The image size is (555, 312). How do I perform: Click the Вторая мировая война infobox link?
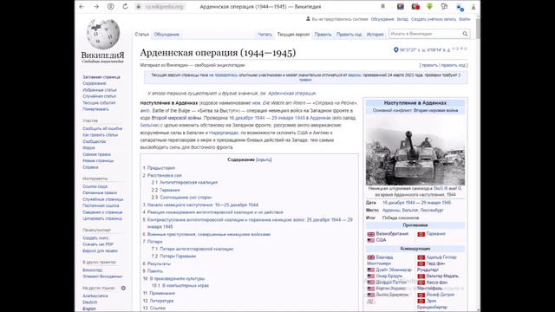(435, 110)
